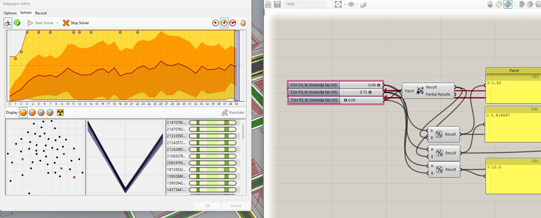Click the genome list vertical scrollbar
The width and height of the screenshot is (541, 218).
243,131
